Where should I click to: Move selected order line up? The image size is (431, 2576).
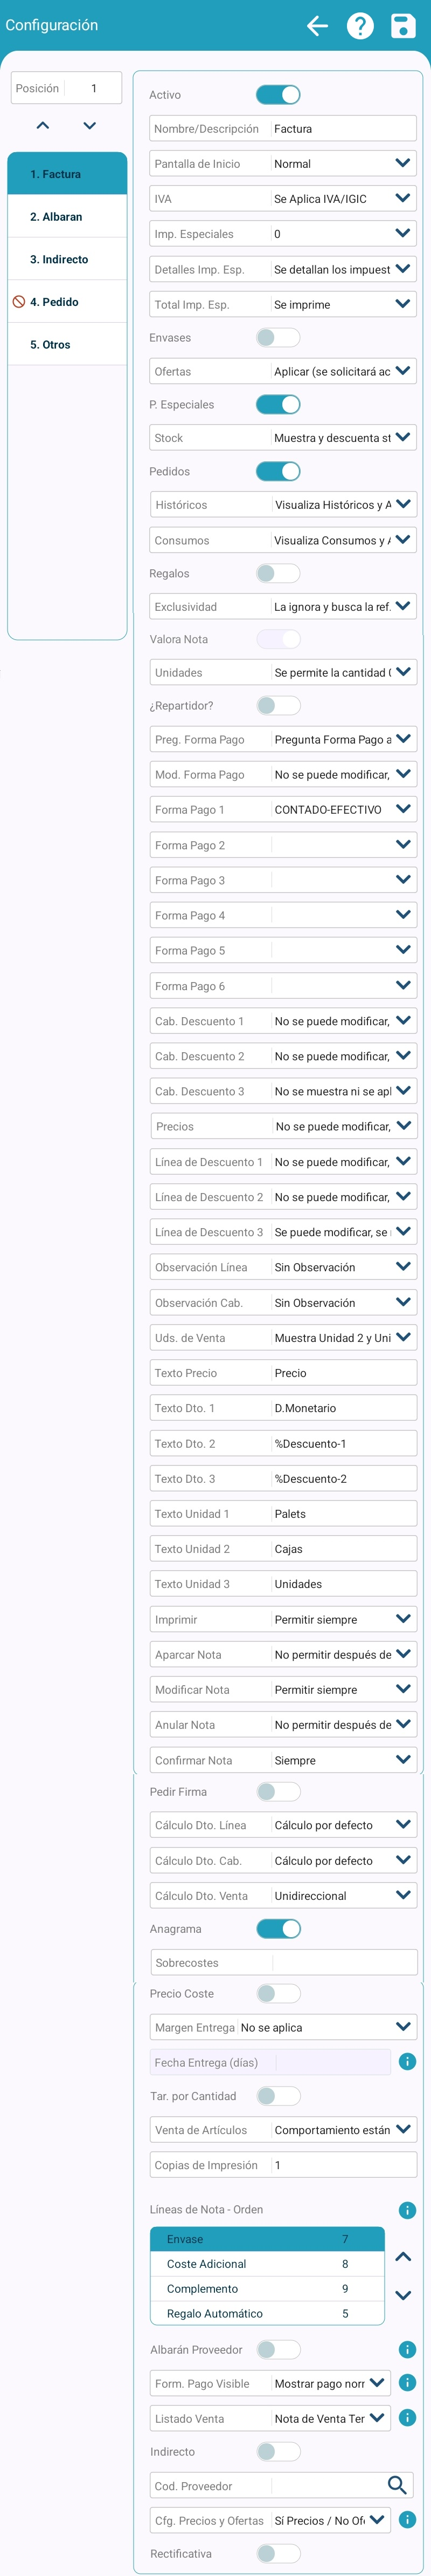403,2257
